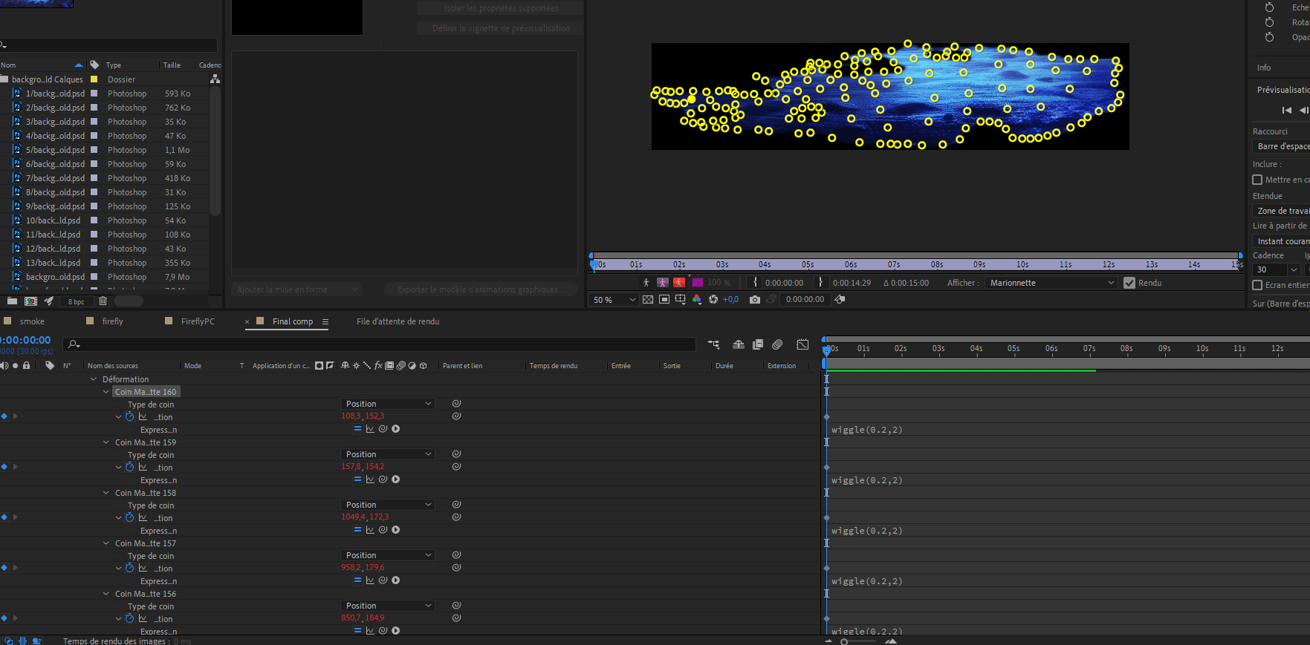Take a snapshot with the camera icon
Image resolution: width=1310 pixels, height=645 pixels.
point(755,299)
